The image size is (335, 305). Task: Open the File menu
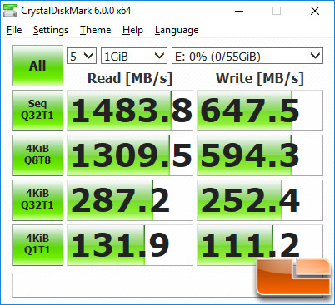coord(14,30)
